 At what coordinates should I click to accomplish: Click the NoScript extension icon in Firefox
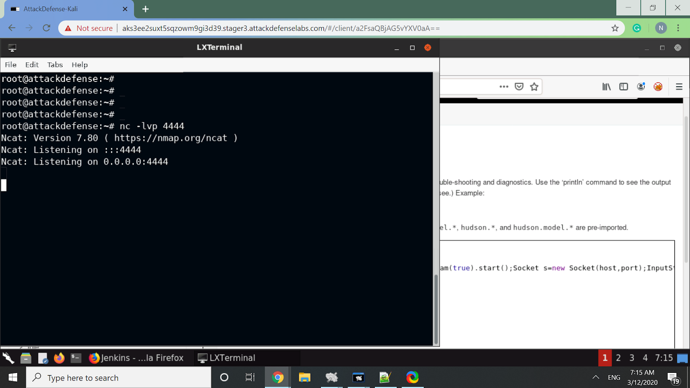[659, 86]
